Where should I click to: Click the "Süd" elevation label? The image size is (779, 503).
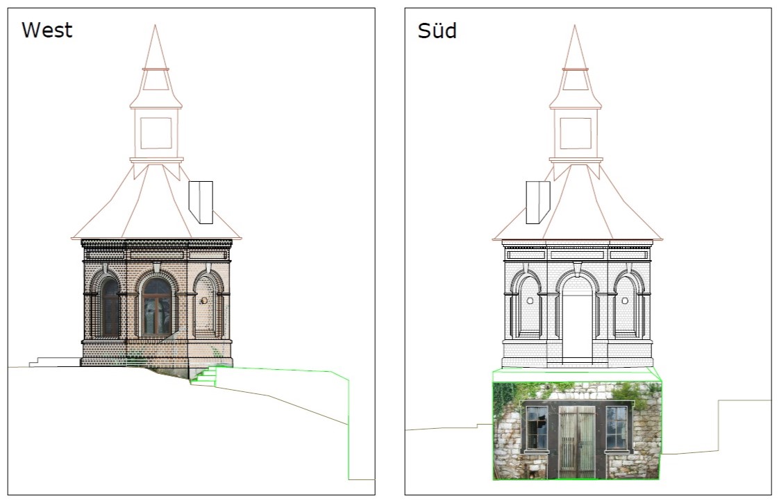pos(437,31)
